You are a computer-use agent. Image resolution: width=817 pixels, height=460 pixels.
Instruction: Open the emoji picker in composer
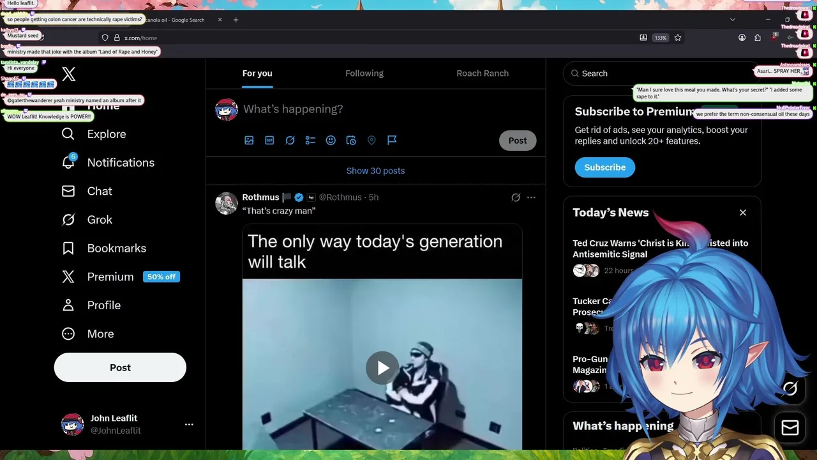pyautogui.click(x=331, y=141)
